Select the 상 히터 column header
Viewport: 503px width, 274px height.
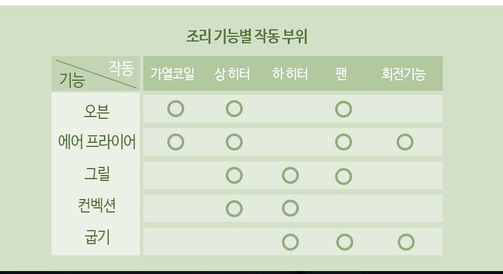232,74
